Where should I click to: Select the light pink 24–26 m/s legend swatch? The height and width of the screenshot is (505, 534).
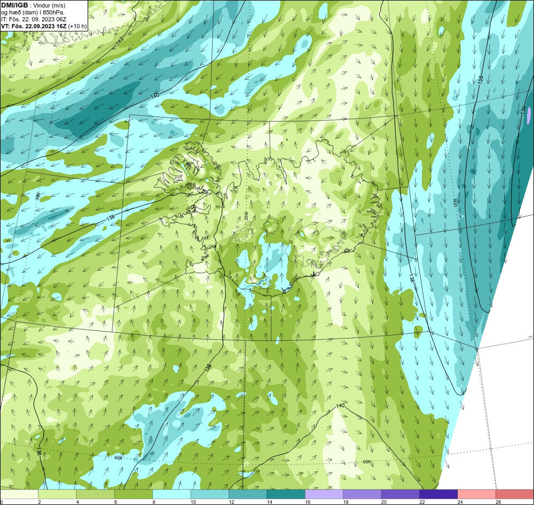(477, 494)
